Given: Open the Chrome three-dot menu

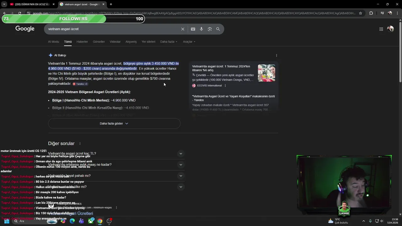Looking at the screenshot, I should 398,13.
